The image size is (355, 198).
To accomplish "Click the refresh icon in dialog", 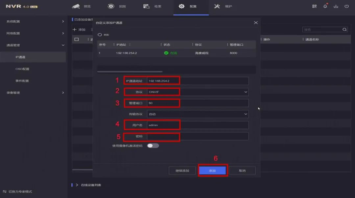I will pos(100,34).
